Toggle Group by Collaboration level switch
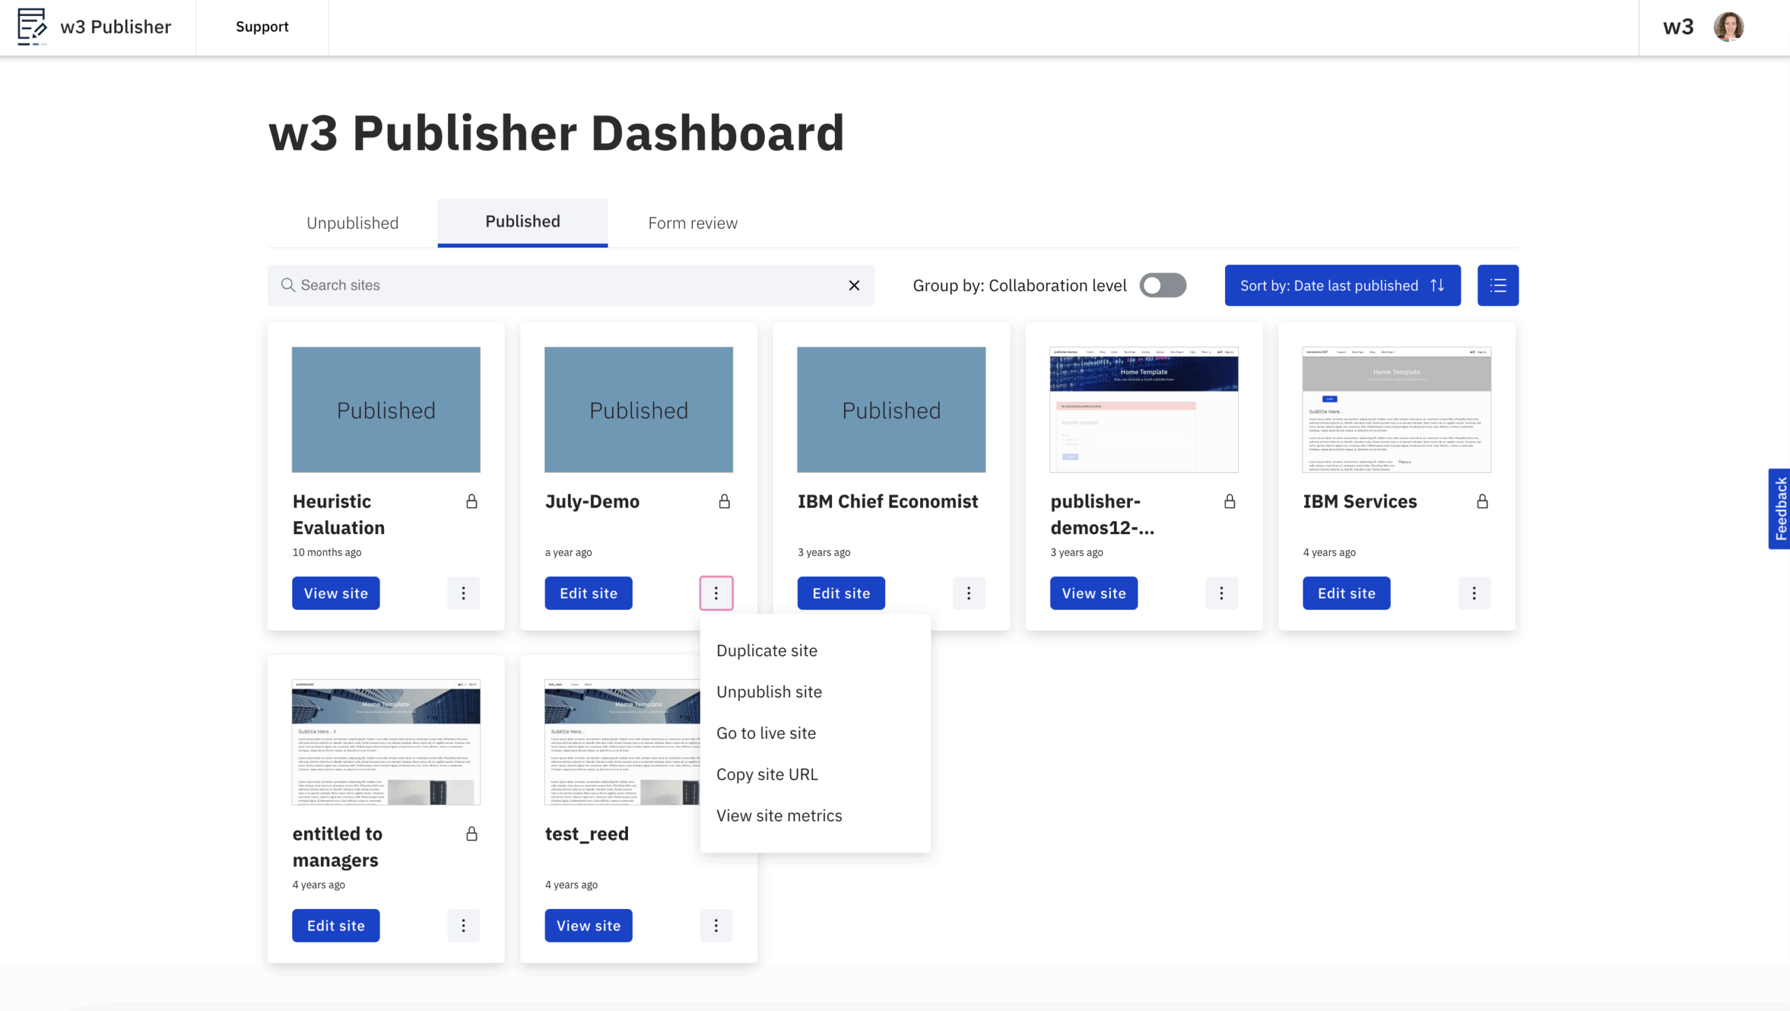Viewport: 1790px width, 1011px height. pyautogui.click(x=1163, y=285)
